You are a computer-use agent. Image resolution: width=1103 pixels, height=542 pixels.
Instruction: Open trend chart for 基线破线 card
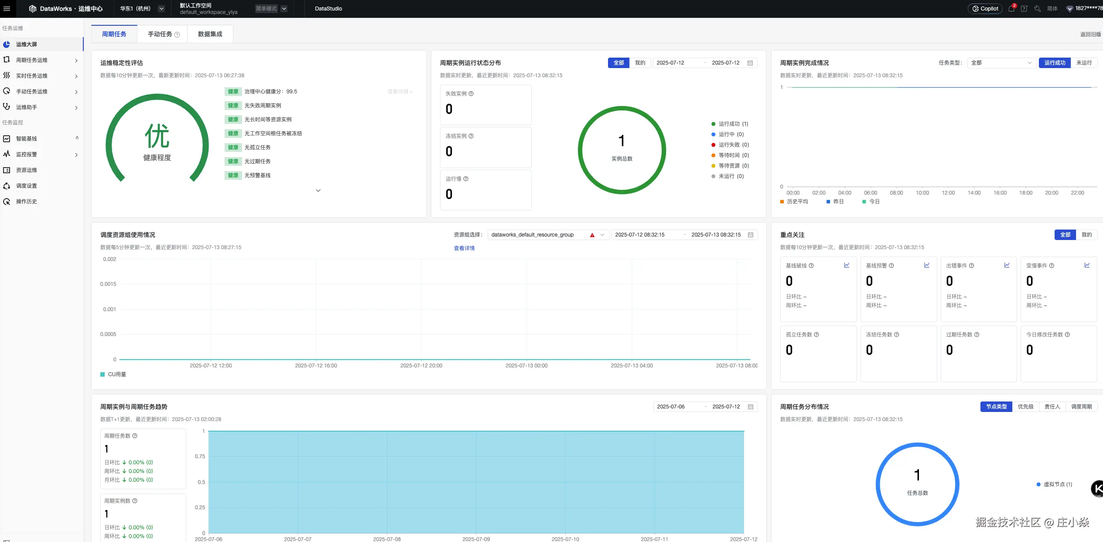(x=847, y=265)
